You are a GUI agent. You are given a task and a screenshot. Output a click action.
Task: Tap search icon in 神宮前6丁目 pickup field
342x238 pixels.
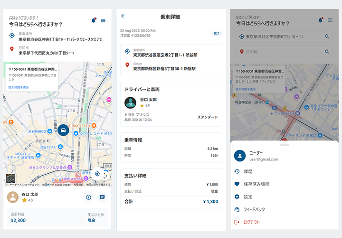pos(327,37)
